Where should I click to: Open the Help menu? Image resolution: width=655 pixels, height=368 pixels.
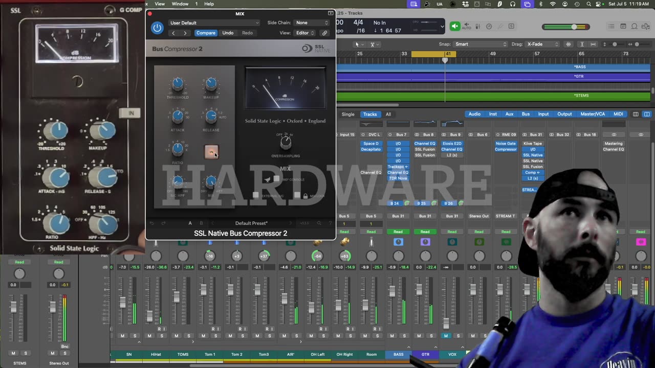209,4
